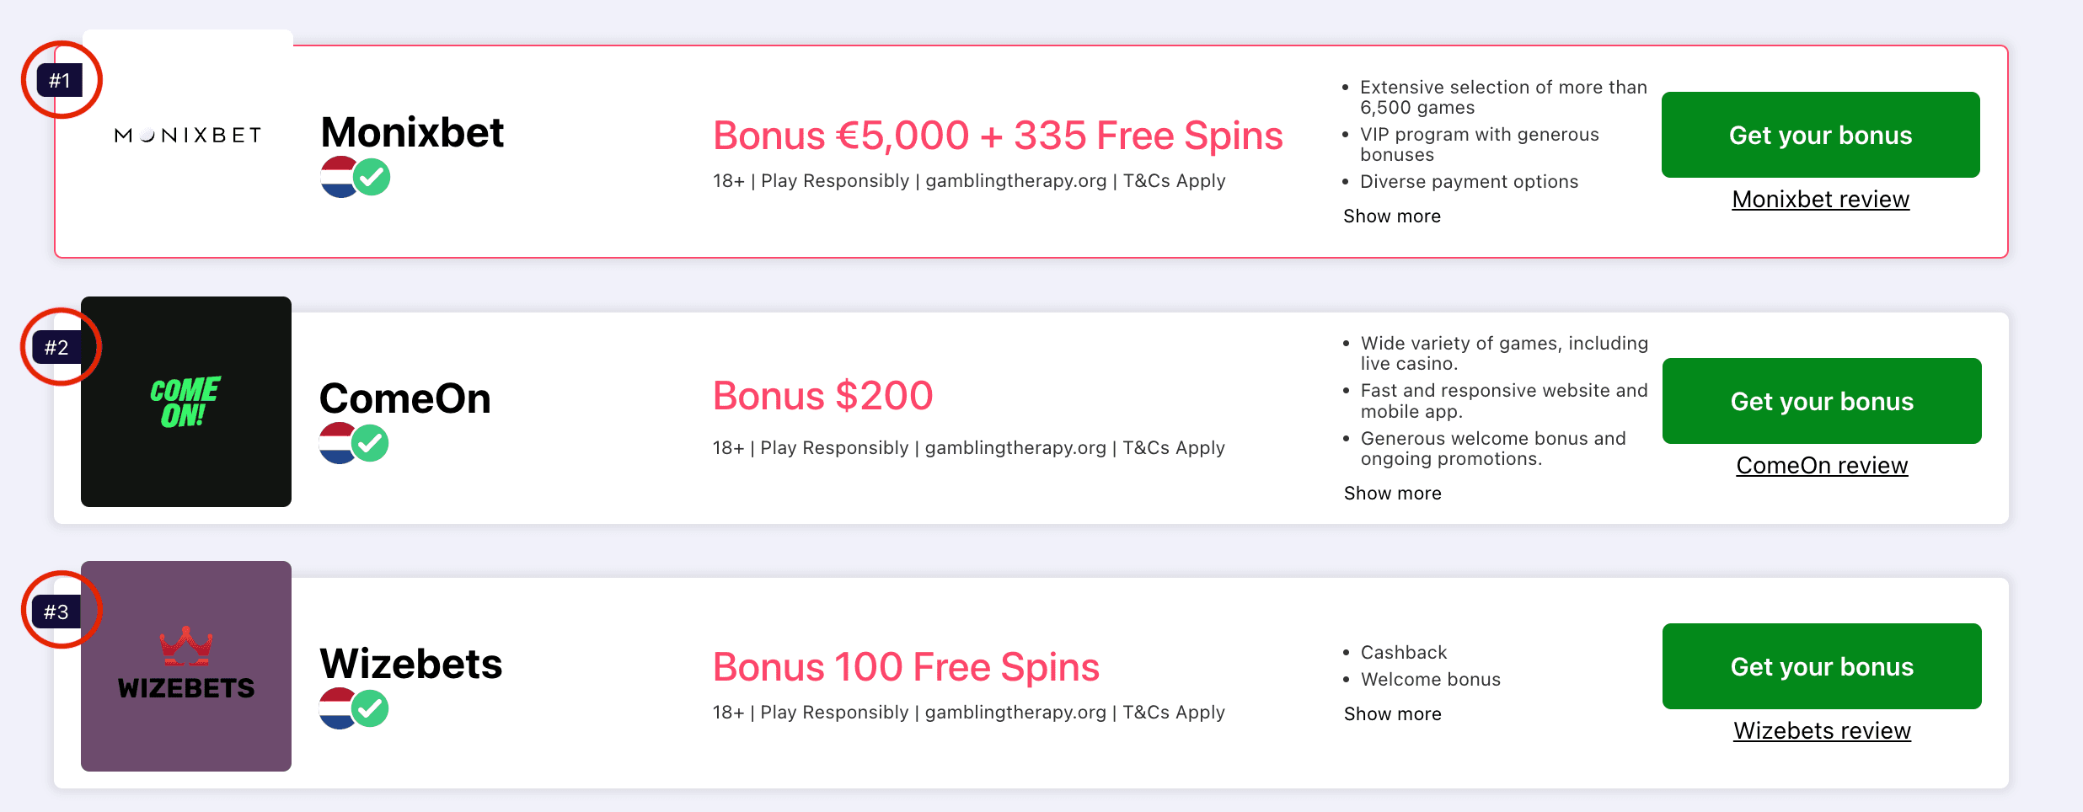Click the Monixbet logo image
Screen dimensions: 2083x812
(187, 136)
